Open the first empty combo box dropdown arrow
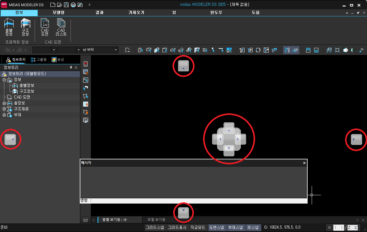 coord(54,50)
